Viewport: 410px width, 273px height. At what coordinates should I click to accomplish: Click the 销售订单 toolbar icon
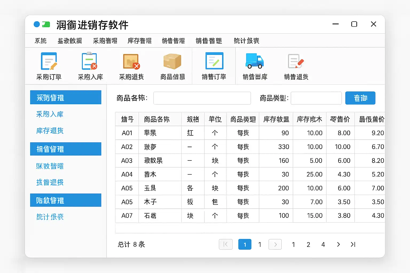(214, 62)
